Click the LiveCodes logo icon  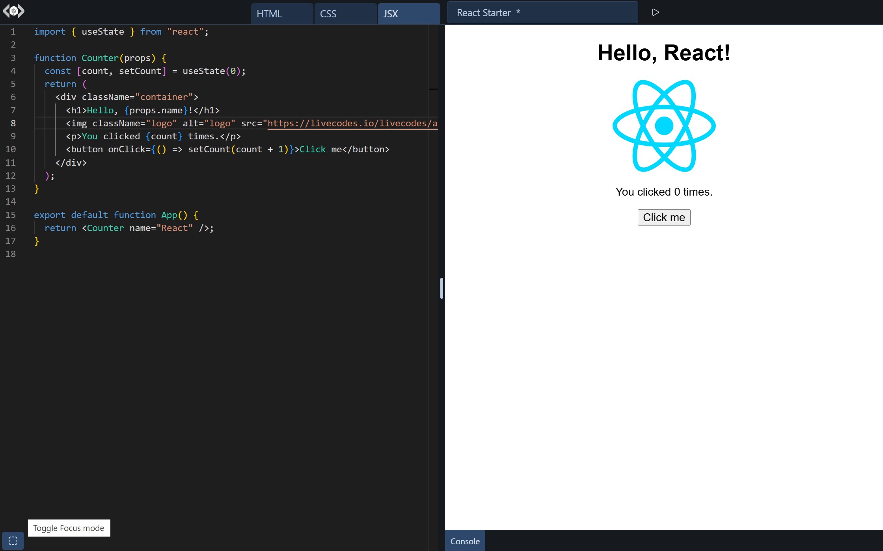[13, 11]
